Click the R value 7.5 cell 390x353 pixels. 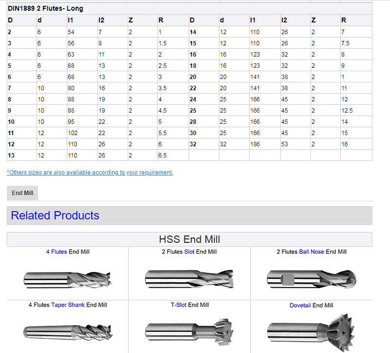(x=356, y=43)
